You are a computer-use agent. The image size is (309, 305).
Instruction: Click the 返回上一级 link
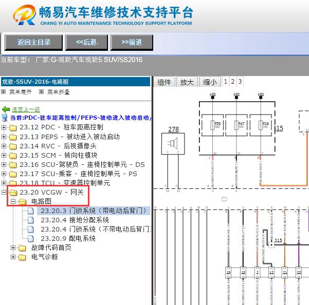pos(26,109)
